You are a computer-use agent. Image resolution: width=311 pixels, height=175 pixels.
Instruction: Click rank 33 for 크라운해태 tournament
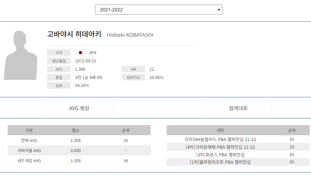pyautogui.click(x=292, y=147)
